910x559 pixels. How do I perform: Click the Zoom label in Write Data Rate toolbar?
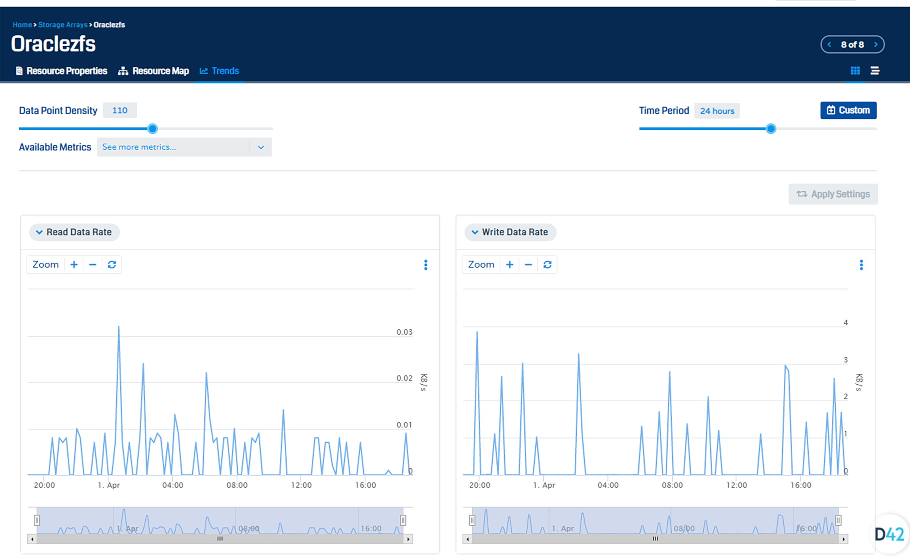pyautogui.click(x=481, y=265)
